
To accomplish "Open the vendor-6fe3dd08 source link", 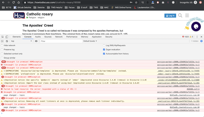I will pos(178,80).
